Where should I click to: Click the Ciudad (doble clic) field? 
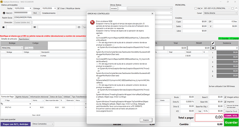(x=23, y=22)
